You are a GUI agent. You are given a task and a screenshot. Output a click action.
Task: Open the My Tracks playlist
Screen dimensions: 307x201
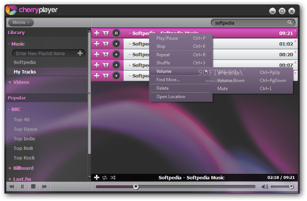tap(25, 72)
